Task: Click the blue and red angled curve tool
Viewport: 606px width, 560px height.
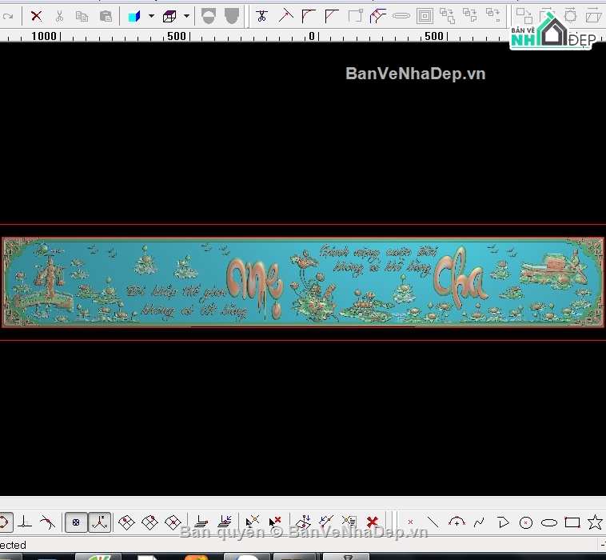Action: (x=377, y=16)
